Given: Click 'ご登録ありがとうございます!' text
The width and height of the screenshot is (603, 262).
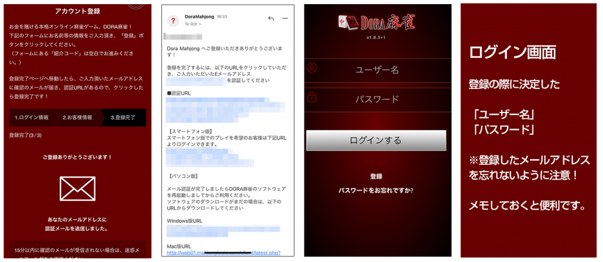Looking at the screenshot, I should 78,157.
